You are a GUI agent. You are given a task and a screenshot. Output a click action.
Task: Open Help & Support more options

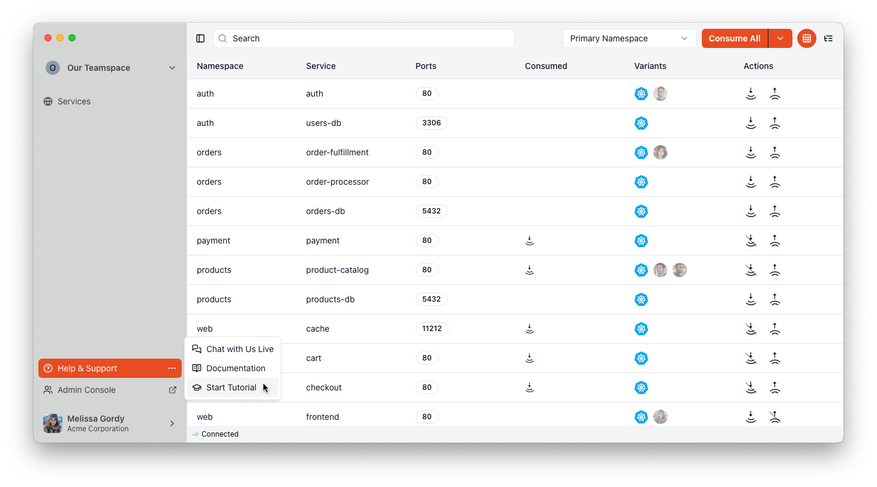click(172, 368)
